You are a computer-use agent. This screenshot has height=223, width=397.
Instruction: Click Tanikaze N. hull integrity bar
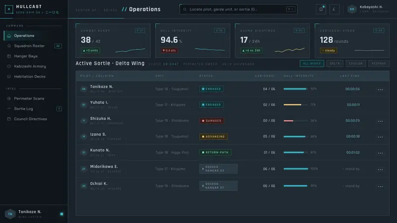tap(295, 89)
